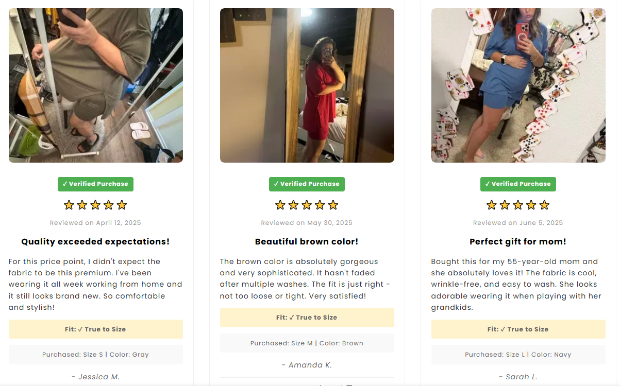Click True to Size fit bar under Jessica's review
This screenshot has height=386, width=620.
[96, 329]
